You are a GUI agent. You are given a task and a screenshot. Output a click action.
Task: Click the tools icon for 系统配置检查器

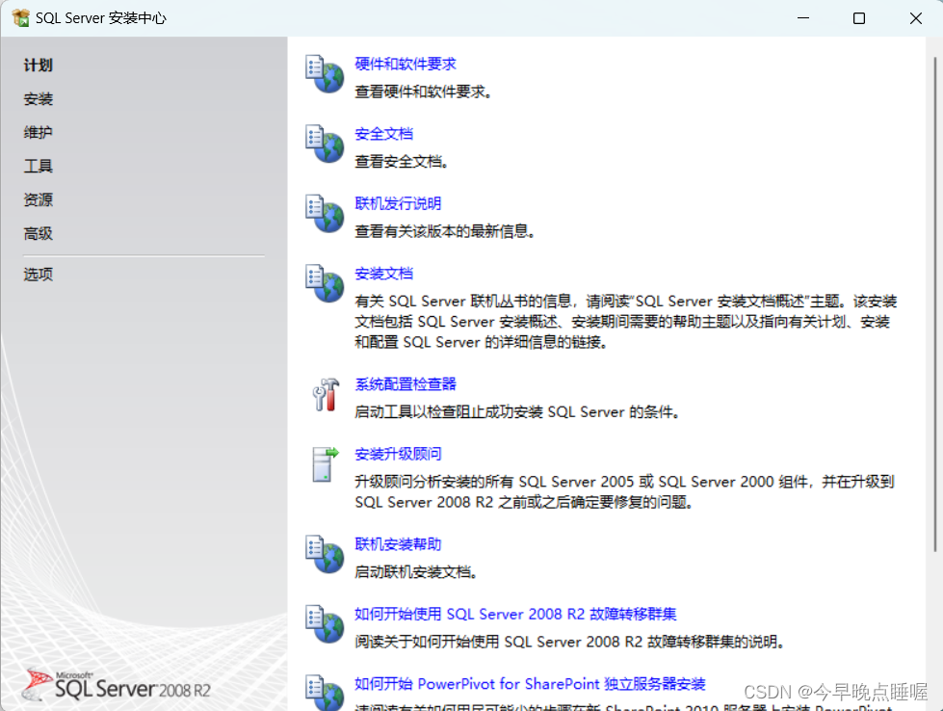326,395
